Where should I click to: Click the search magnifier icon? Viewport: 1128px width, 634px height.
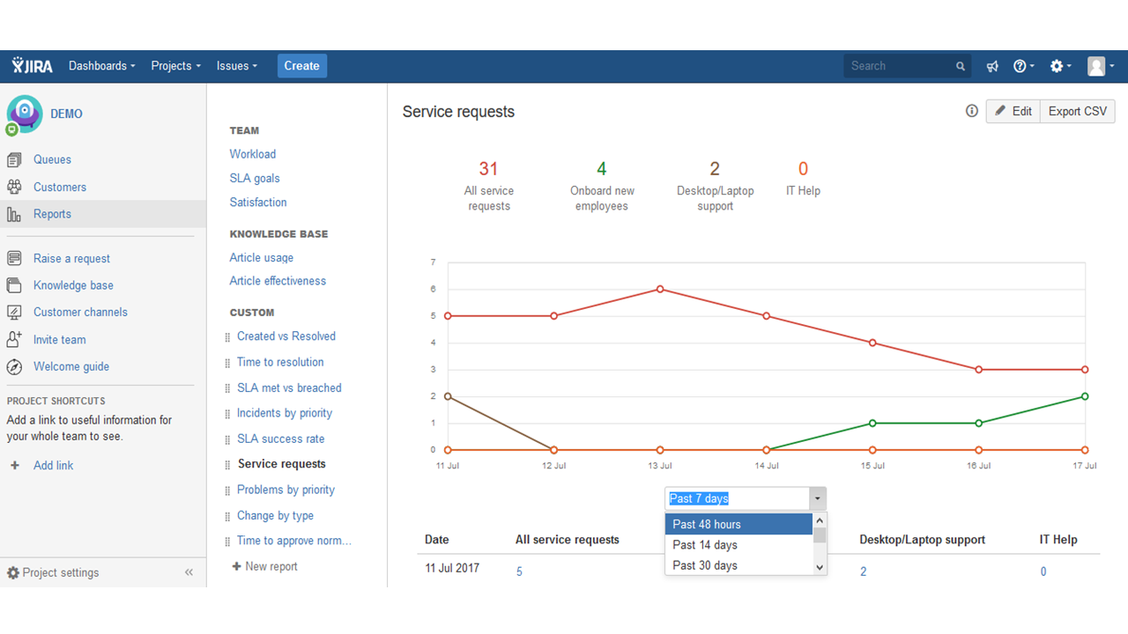[961, 66]
